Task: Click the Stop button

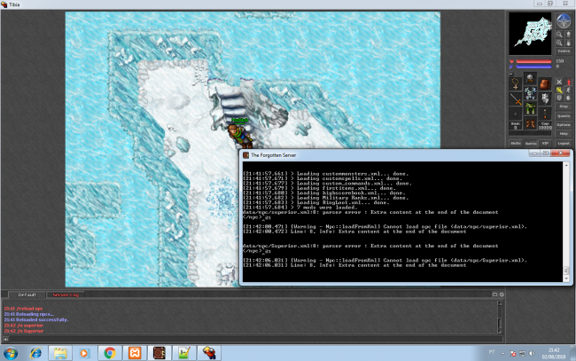Action: 564,106
